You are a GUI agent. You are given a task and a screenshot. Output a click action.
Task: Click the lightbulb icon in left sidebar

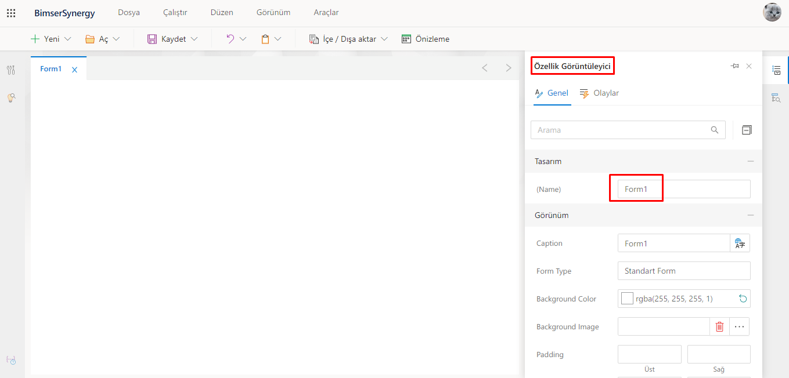tap(11, 98)
